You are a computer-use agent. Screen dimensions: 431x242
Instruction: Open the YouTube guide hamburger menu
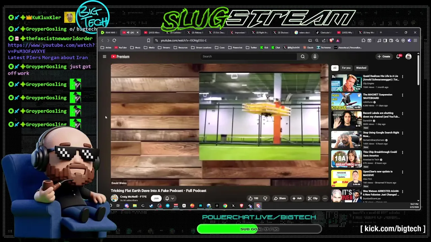(x=104, y=56)
